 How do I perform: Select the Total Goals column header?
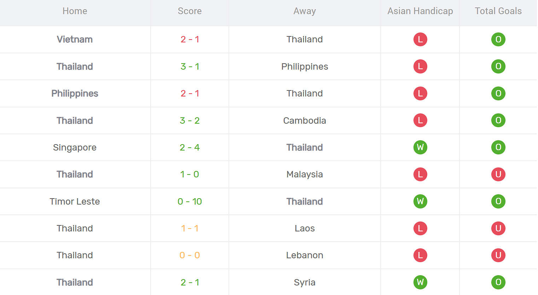pos(498,11)
